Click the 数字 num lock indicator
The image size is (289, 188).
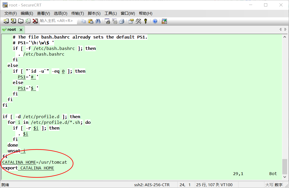coord(278,185)
